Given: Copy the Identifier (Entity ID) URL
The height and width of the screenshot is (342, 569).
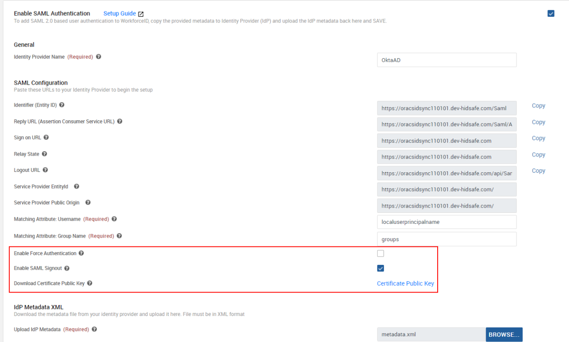Looking at the screenshot, I should (x=539, y=106).
